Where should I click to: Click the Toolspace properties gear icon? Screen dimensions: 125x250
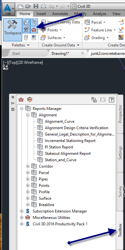click(13, 109)
